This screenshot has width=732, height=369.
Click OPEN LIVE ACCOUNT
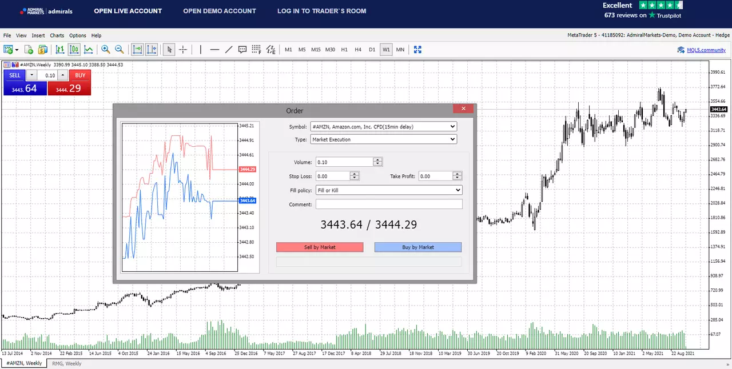(128, 11)
